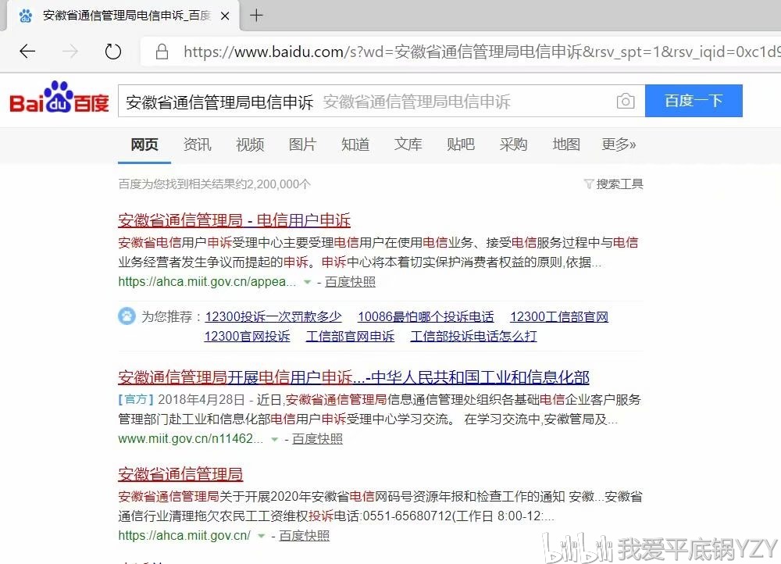The image size is (781, 564).
Task: Open a new browser tab with the plus icon
Action: [x=256, y=16]
